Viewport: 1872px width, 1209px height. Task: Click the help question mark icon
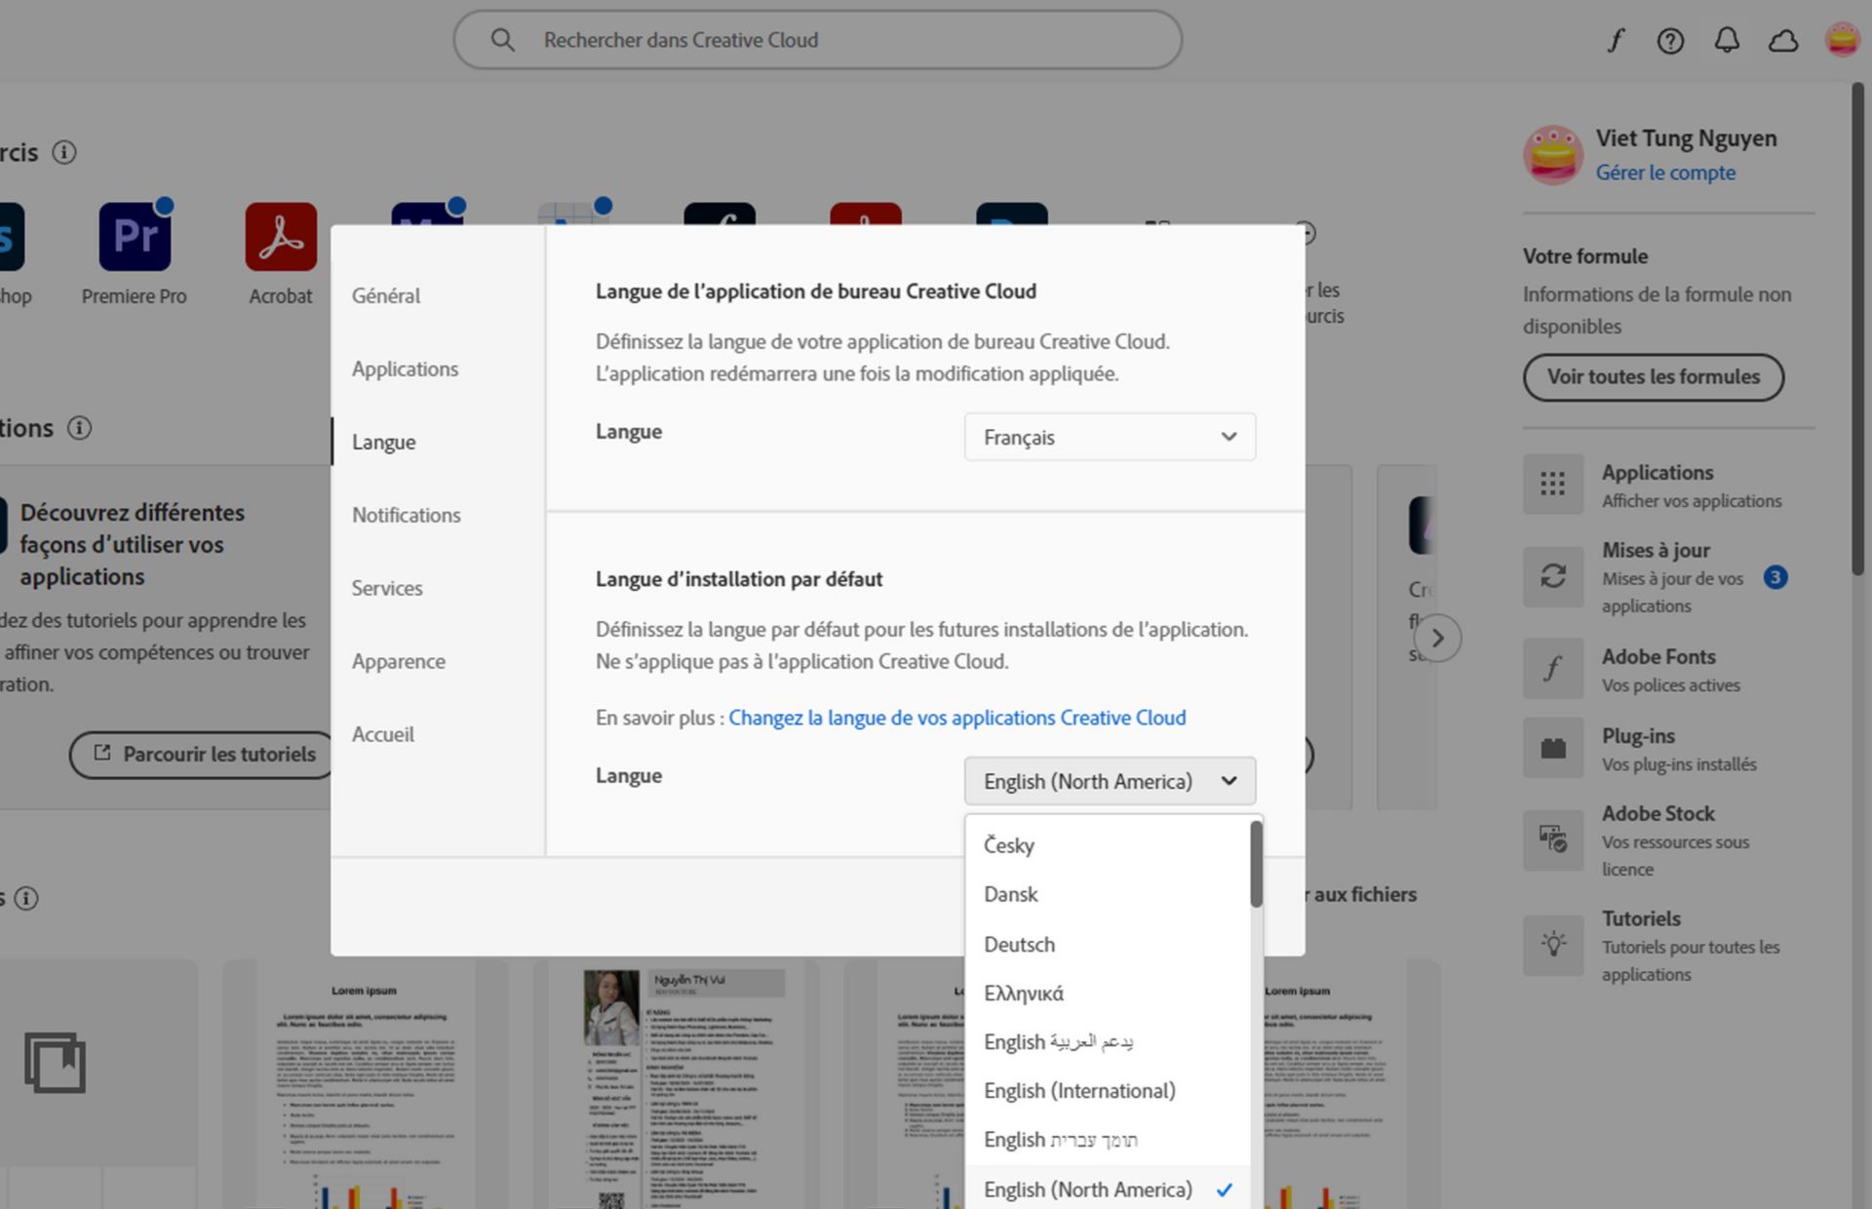coord(1670,40)
